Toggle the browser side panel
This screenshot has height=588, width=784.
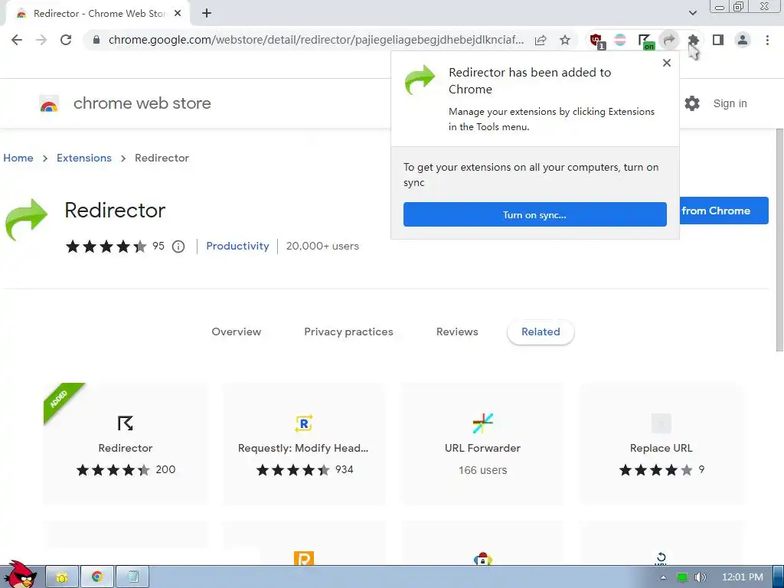pyautogui.click(x=718, y=40)
